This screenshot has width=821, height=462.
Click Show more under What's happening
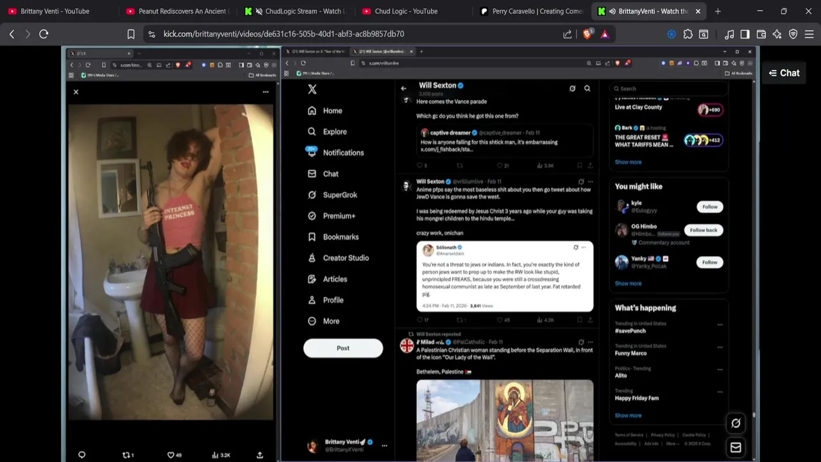click(628, 415)
